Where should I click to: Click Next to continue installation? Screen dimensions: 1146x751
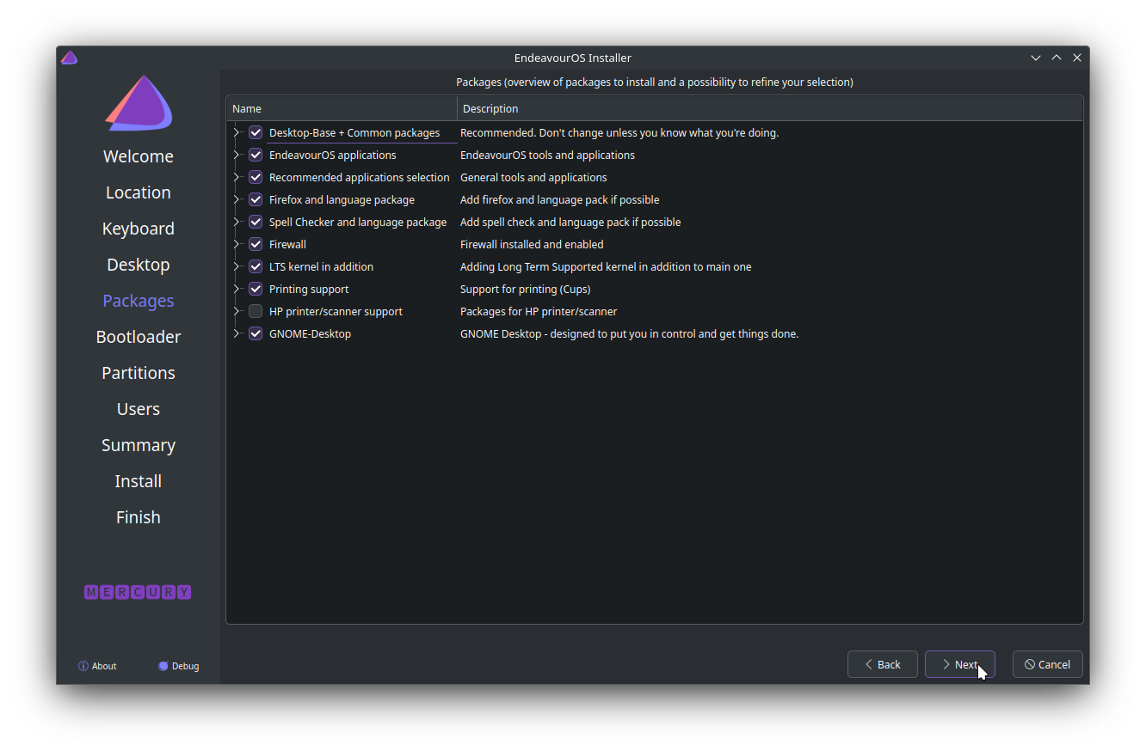pos(960,664)
